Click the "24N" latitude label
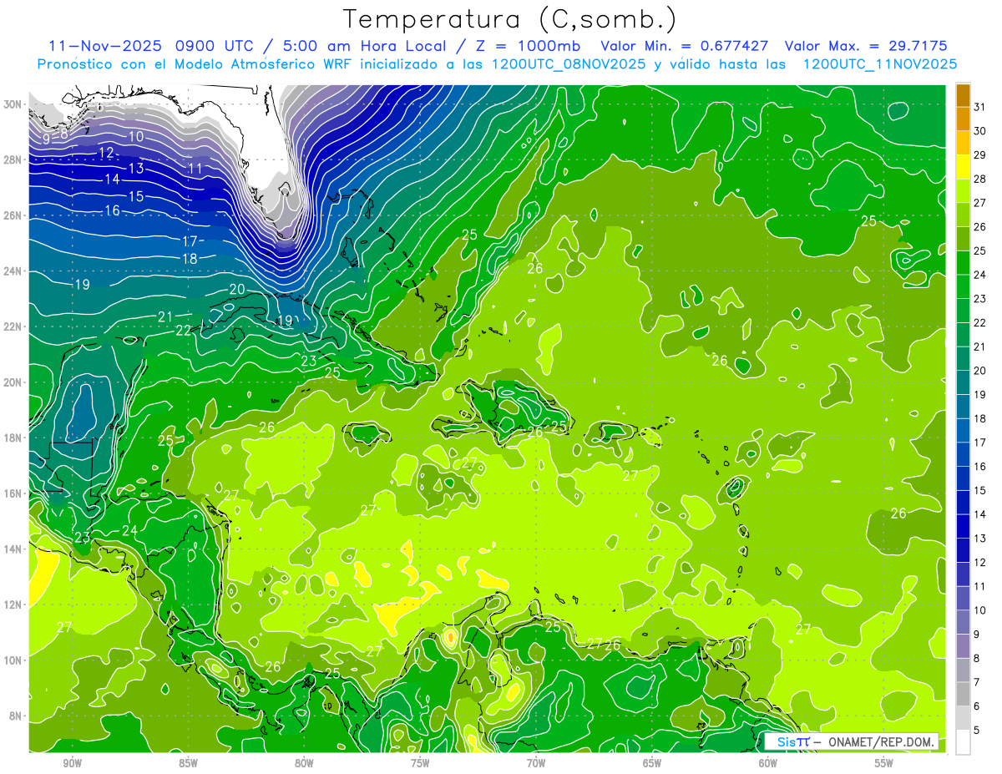Screen dimensions: 1002x774 click(13, 271)
